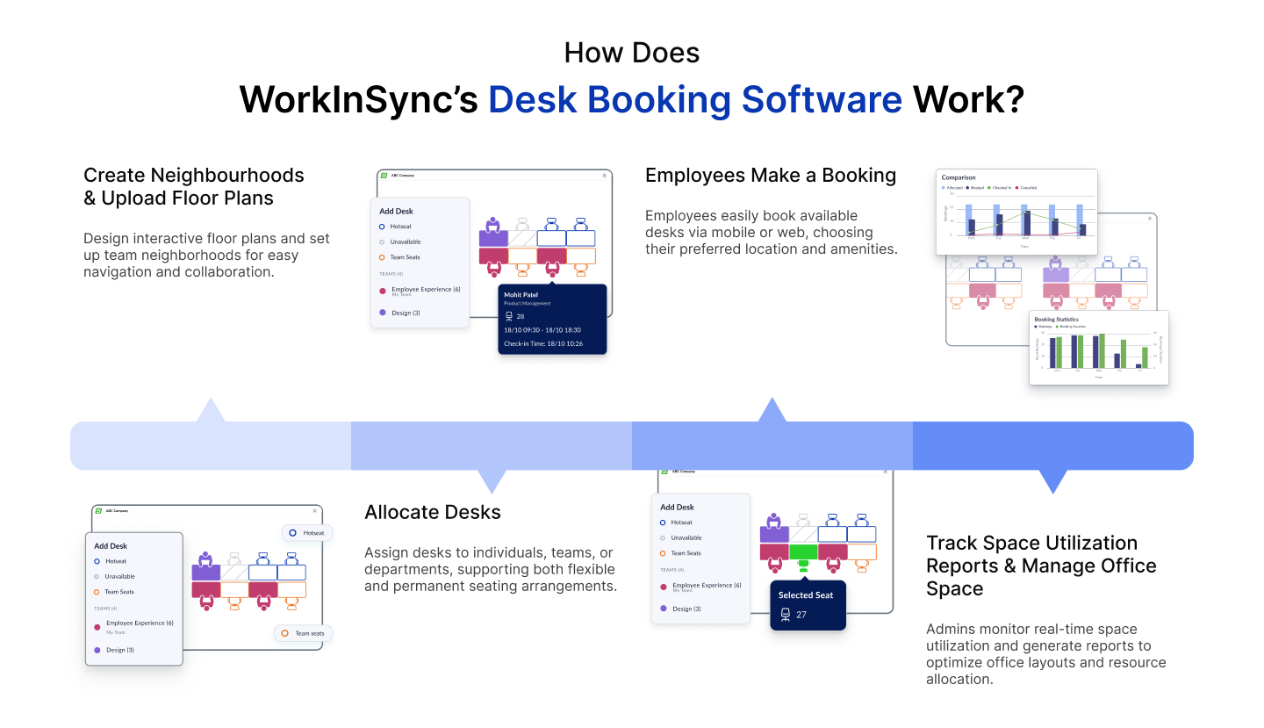The height and width of the screenshot is (728, 1264).
Task: Open Design (3) in the panel near the floating chips
Action: point(120,650)
